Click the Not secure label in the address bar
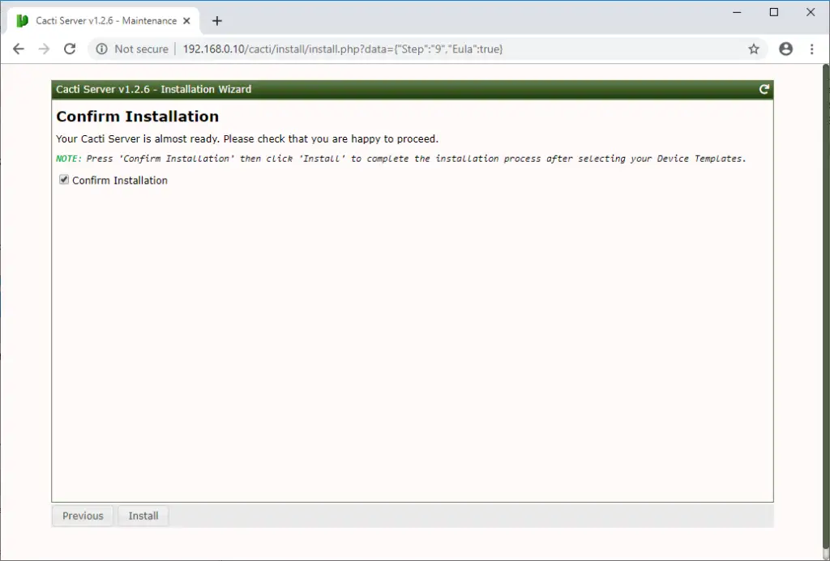830x561 pixels. 143,49
